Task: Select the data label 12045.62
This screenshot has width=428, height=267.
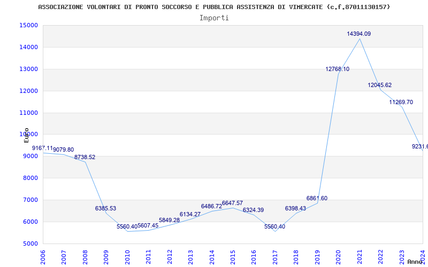Action: (380, 85)
